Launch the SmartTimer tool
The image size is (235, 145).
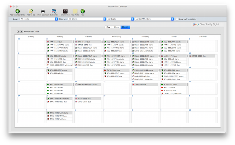tap(65, 11)
